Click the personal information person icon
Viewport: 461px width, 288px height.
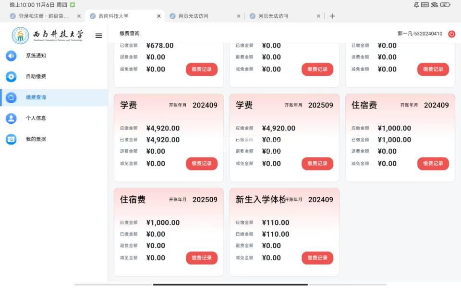tap(11, 118)
